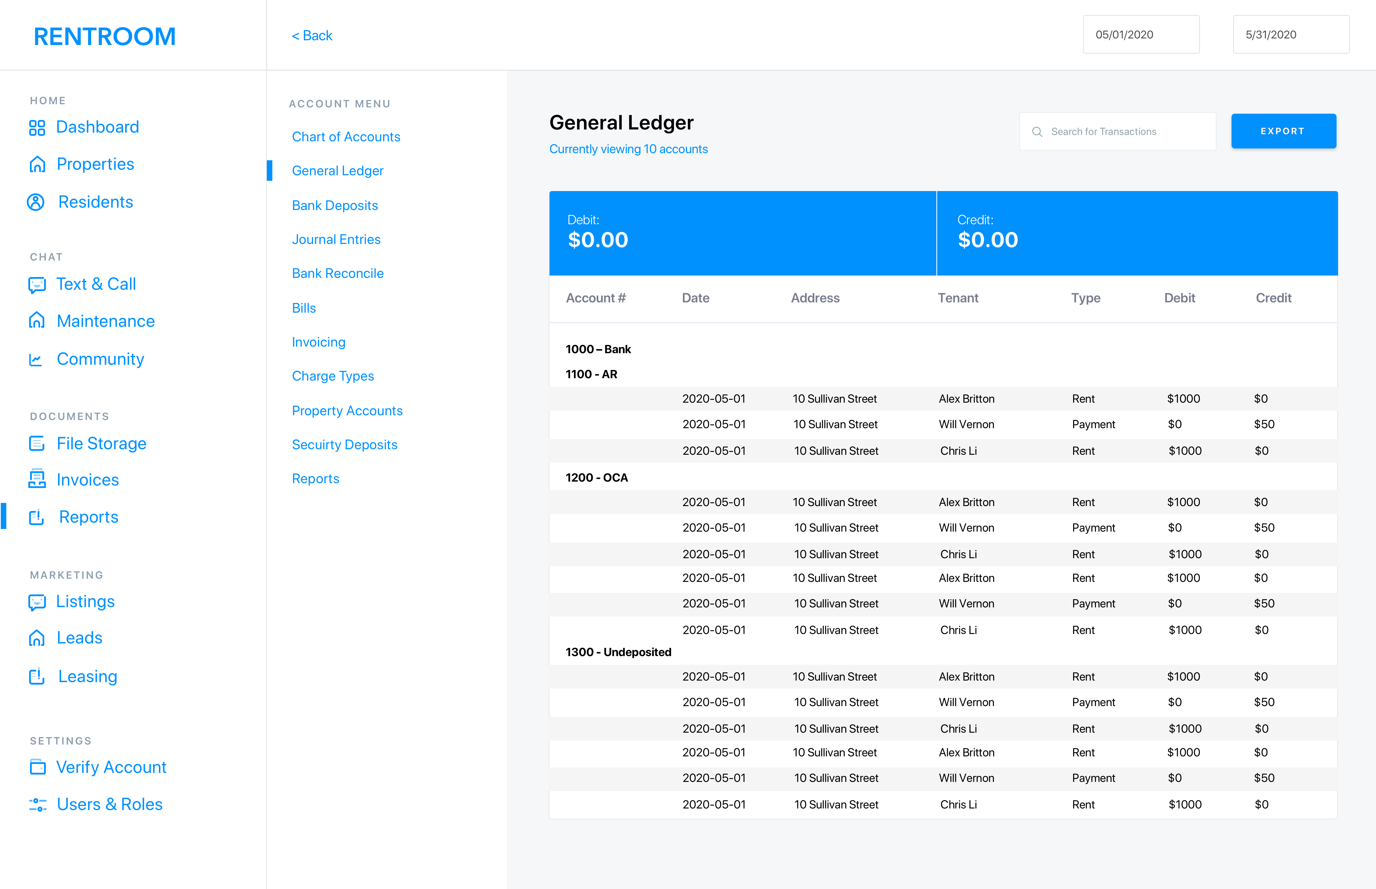The image size is (1376, 889).
Task: Click the Leasing icon in sidebar
Action: click(37, 676)
